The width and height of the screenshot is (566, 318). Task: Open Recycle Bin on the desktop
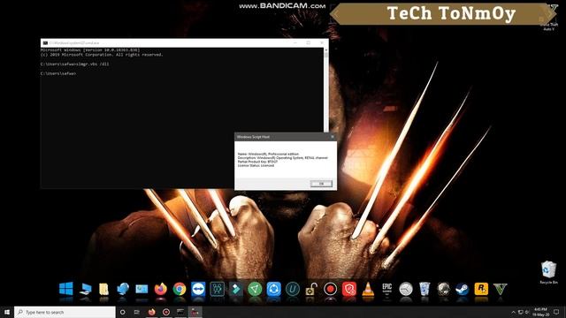(548, 272)
